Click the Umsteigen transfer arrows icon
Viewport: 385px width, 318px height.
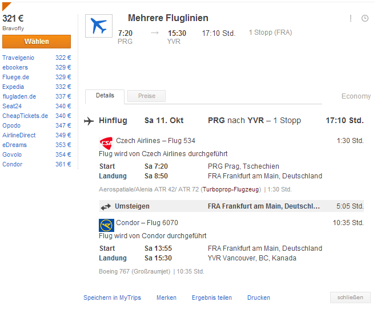106,207
